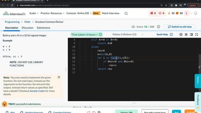
Task: Open the Practice menu item
Action: [x=45, y=13]
